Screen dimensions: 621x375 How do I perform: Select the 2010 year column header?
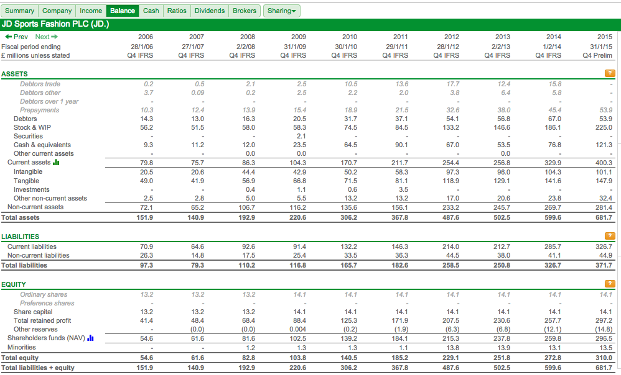pos(349,37)
